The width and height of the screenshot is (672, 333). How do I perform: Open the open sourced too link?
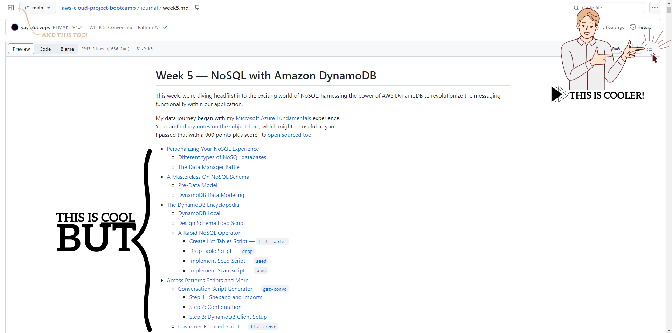[289, 135]
